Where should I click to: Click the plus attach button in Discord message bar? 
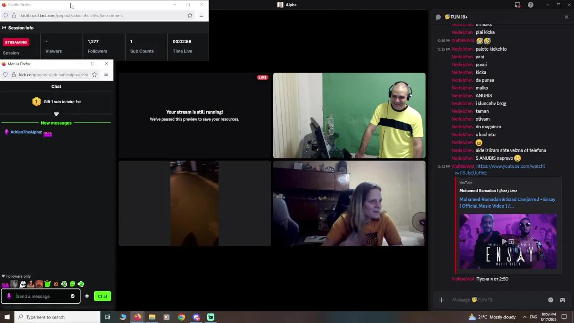tap(441, 300)
